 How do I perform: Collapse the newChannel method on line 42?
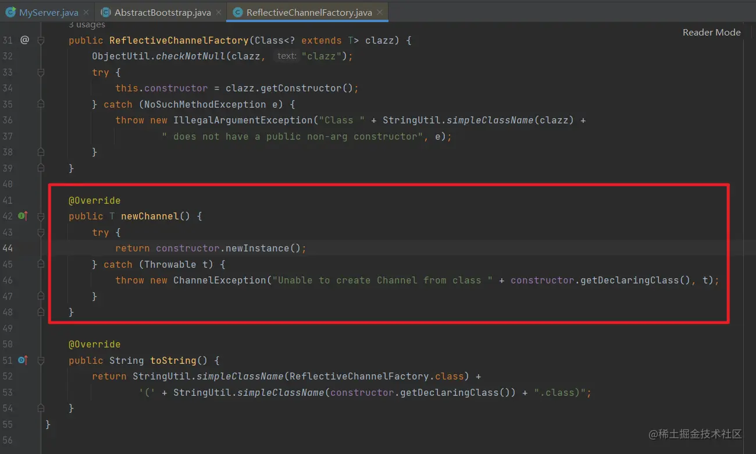point(41,216)
